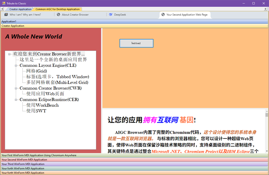Click the Application1 header bar
Screen dimensions: 269x175
(134, 21)
